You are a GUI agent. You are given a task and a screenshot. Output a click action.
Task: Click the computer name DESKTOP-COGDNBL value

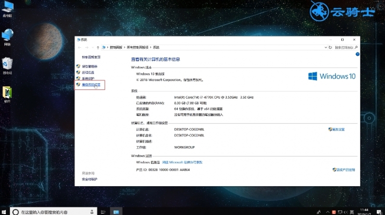(189, 129)
